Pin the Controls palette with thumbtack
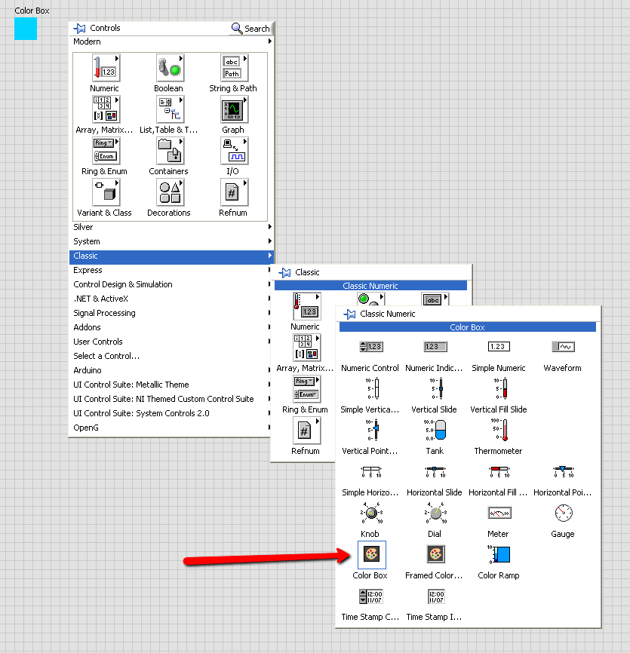Image resolution: width=630 pixels, height=653 pixels. click(x=79, y=29)
